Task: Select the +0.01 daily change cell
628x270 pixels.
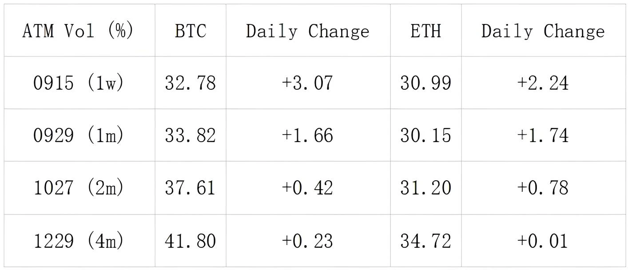Action: pos(543,241)
